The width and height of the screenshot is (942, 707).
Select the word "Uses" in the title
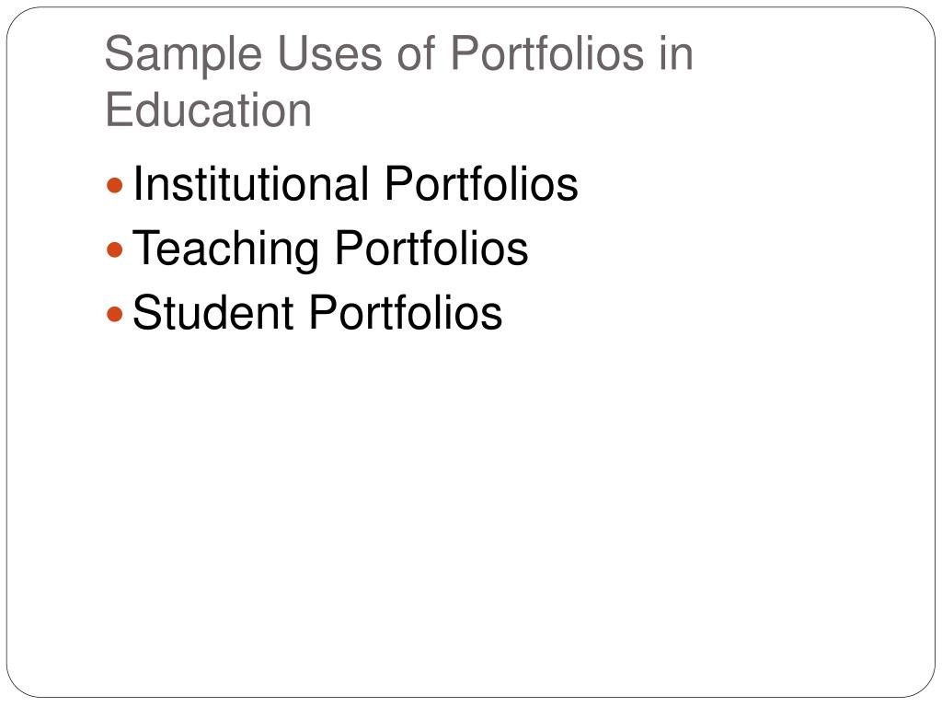329,53
